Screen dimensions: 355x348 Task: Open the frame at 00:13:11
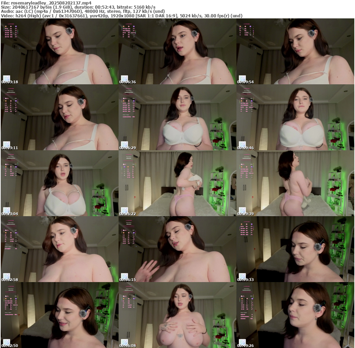pos(59,117)
